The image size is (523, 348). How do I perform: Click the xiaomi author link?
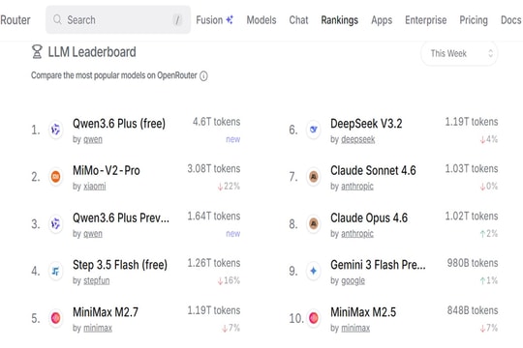pyautogui.click(x=94, y=187)
